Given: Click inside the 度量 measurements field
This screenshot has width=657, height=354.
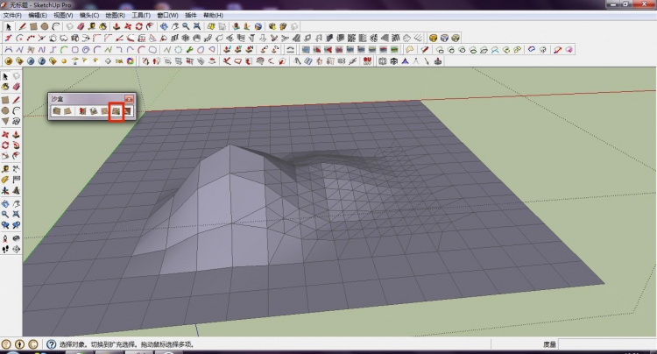Looking at the screenshot, I should point(606,344).
